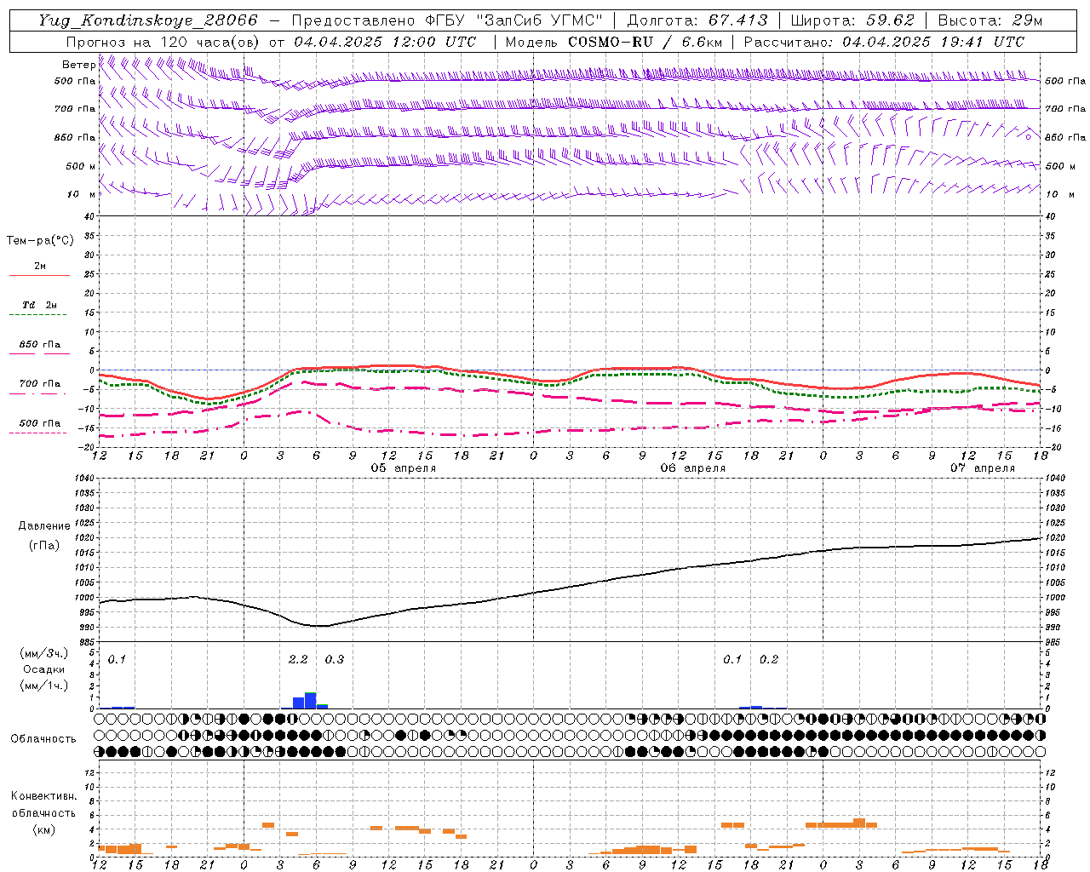Click the 850 гПа temperature legend entry

click(x=40, y=345)
